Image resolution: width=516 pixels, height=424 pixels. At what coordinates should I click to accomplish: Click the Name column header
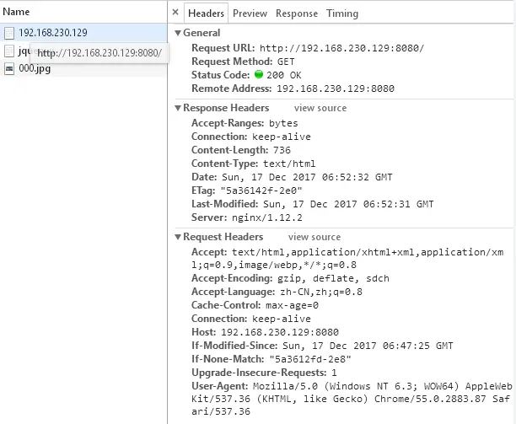[x=16, y=12]
